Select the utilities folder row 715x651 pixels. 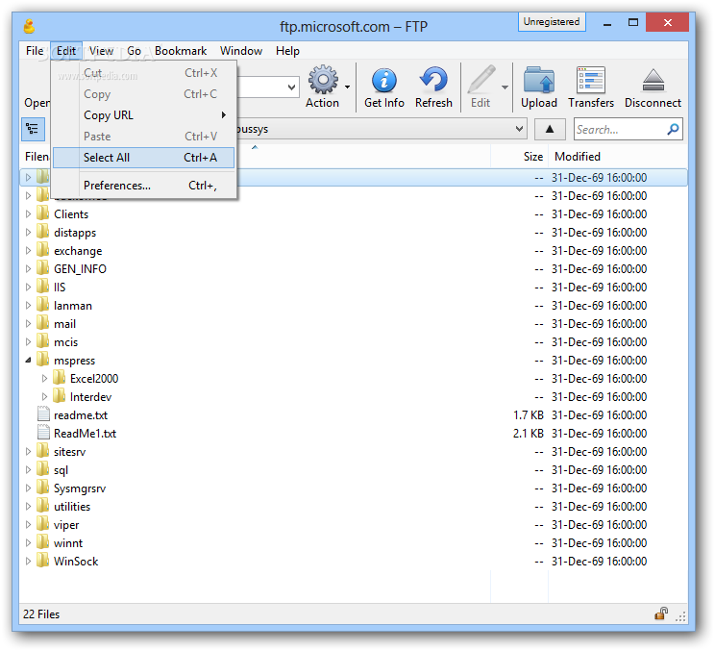click(x=354, y=506)
